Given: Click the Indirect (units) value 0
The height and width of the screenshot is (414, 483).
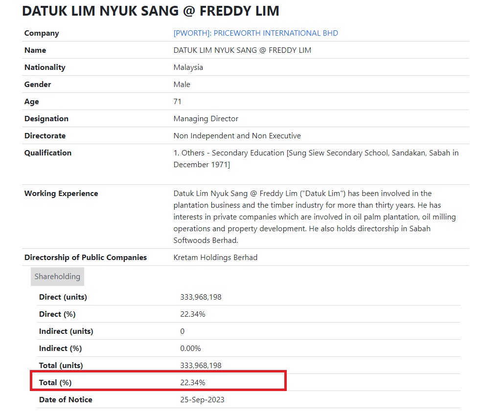Looking at the screenshot, I should coord(183,331).
